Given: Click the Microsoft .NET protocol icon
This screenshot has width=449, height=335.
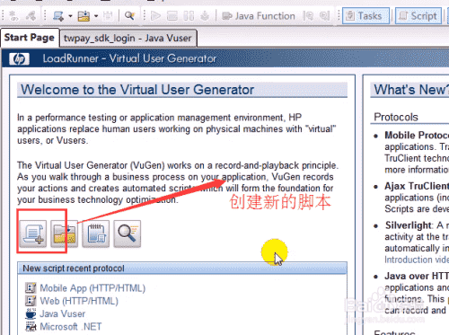Looking at the screenshot, I should tap(31, 326).
